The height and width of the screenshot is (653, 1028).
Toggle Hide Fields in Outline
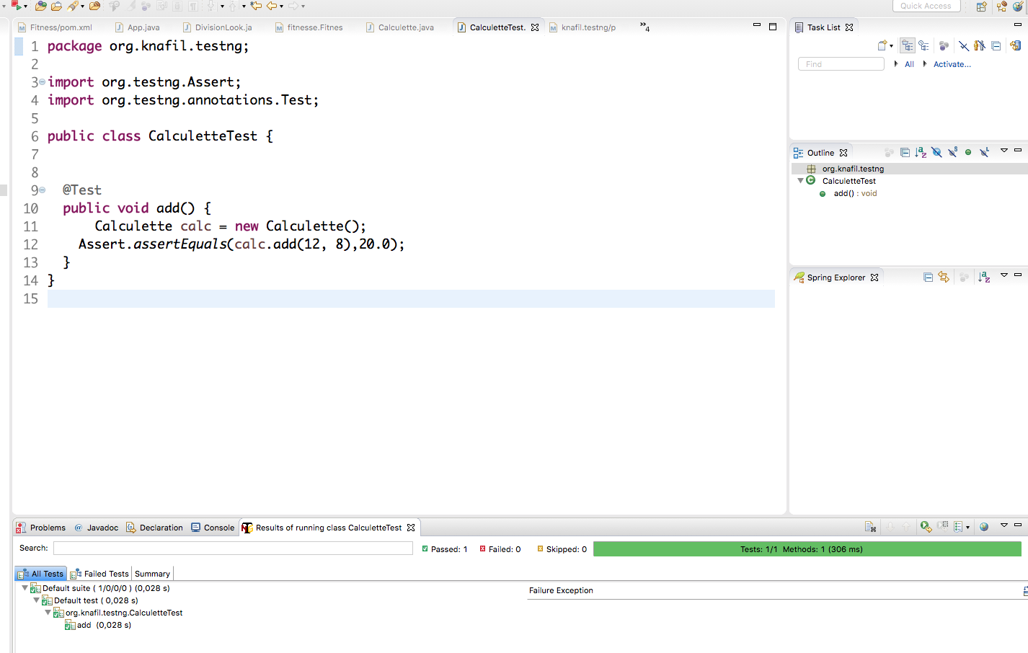click(x=936, y=152)
